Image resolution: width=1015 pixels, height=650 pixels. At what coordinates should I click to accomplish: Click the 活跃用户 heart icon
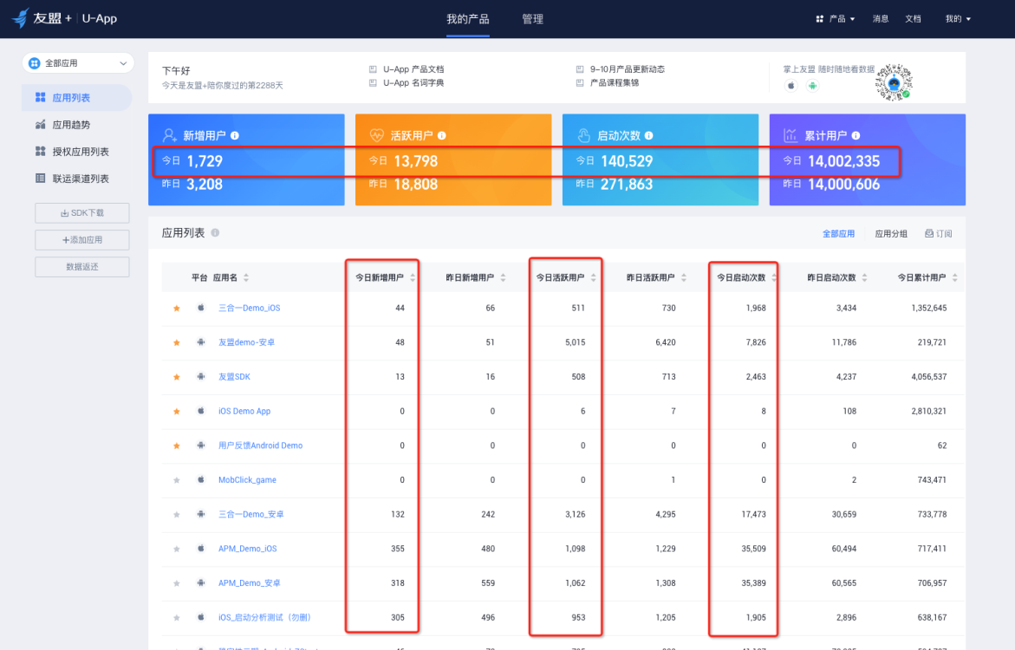click(x=377, y=135)
